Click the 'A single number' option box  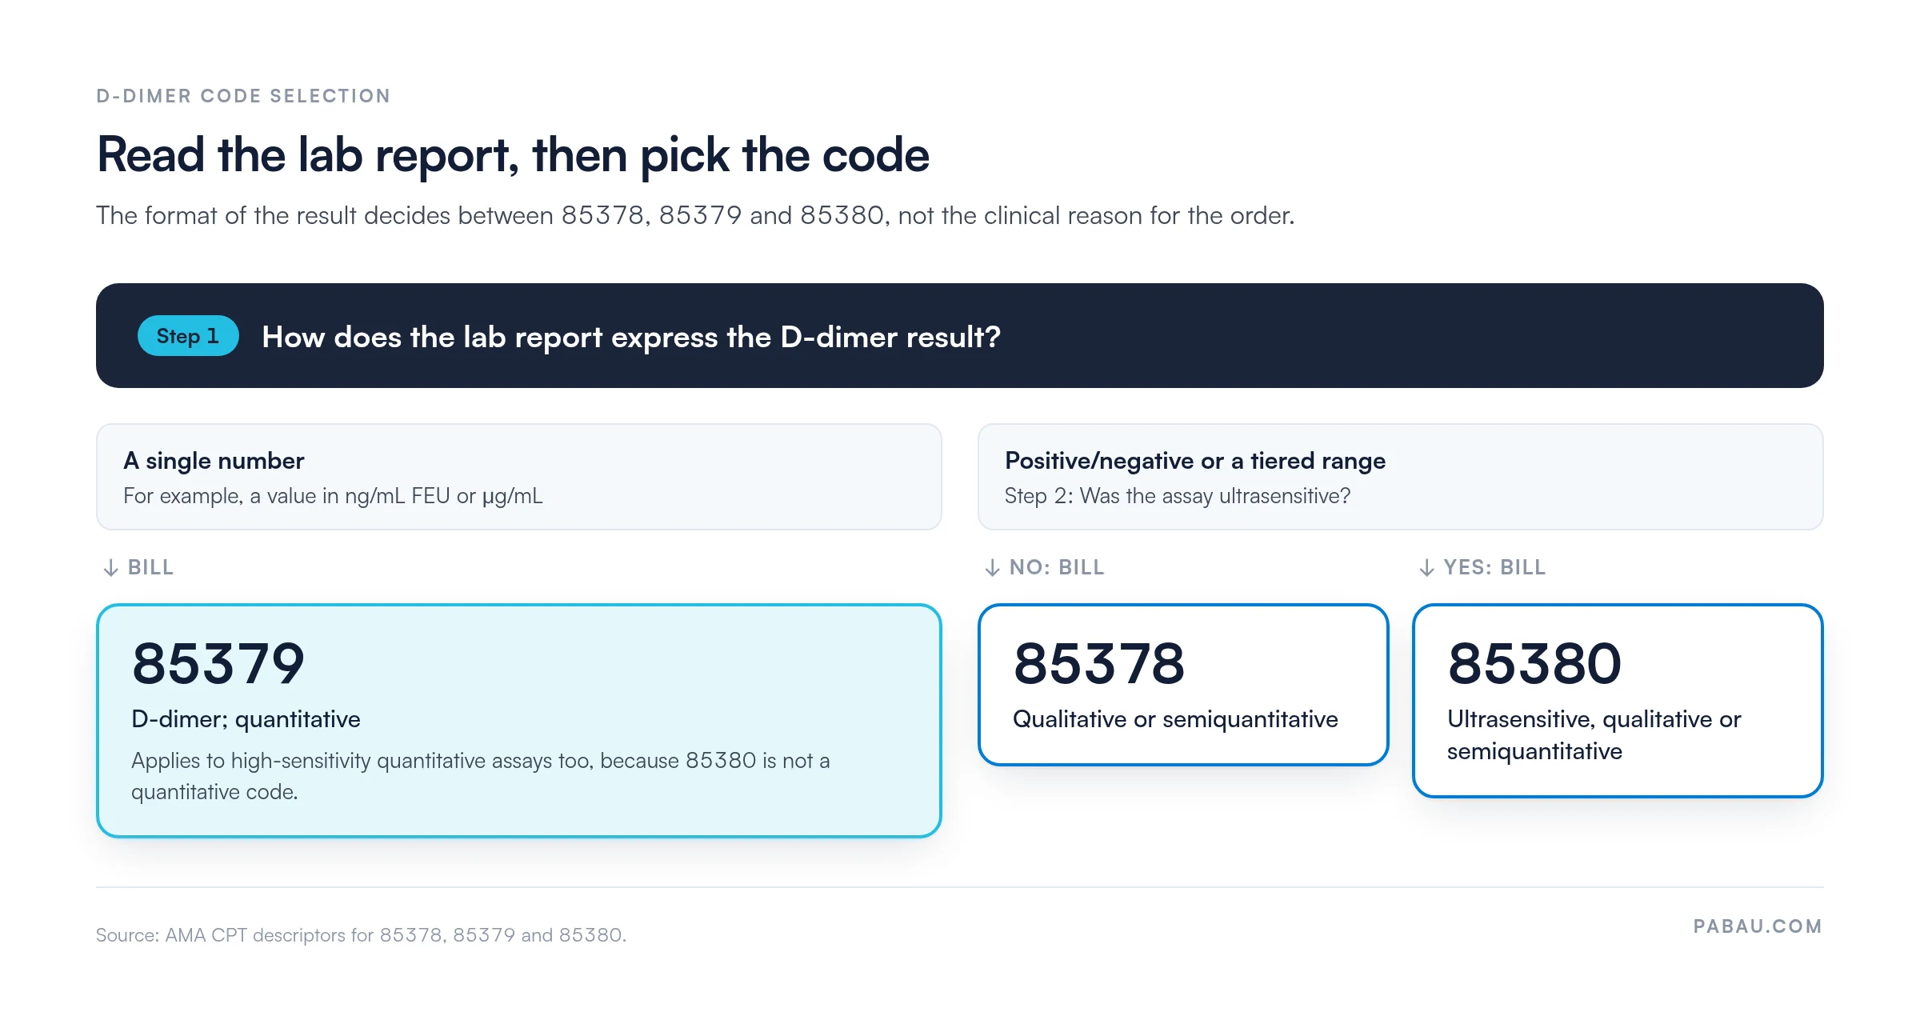[x=518, y=477]
